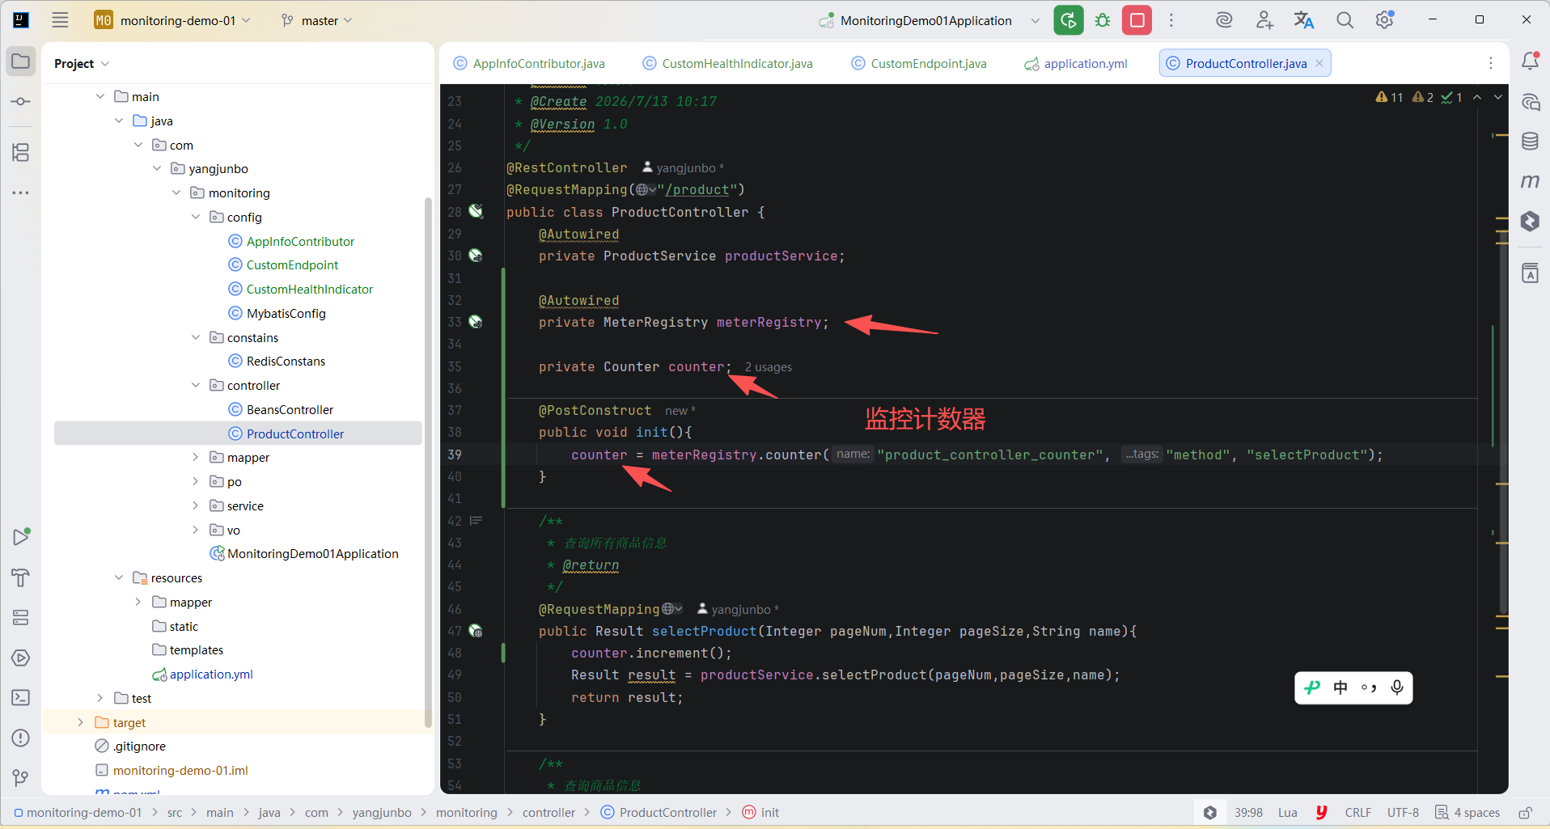Toggle the input method punctuation mode button
This screenshot has width=1550, height=829.
click(x=1369, y=687)
